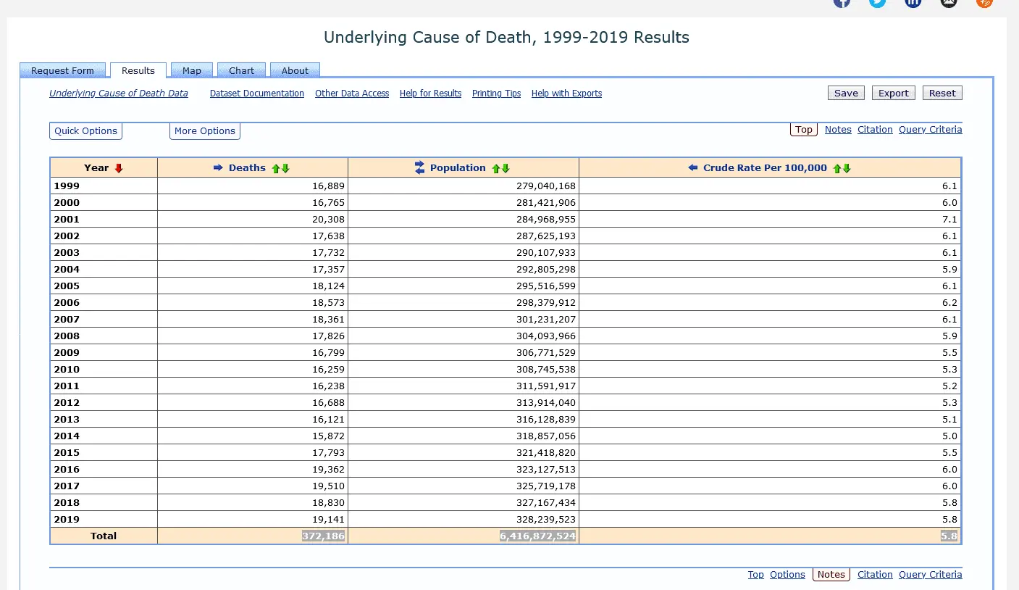Viewport: 1019px width, 590px height.
Task: Share page via Twitter icon
Action: (878, 2)
